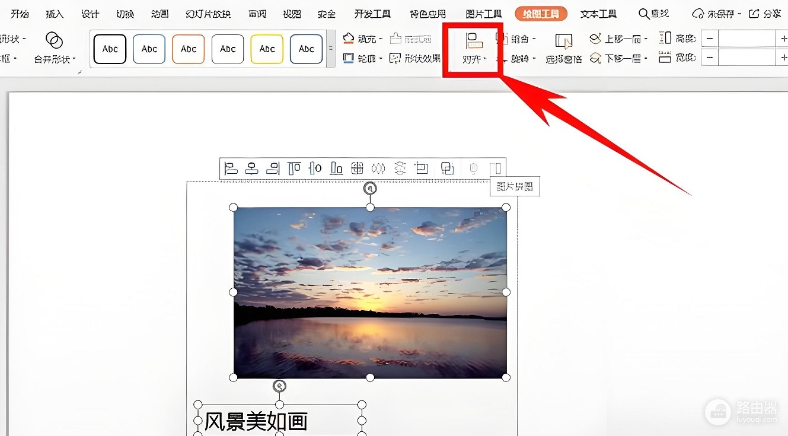788x436 pixels.
Task: Click the align left icon in floating toolbar
Action: coord(231,168)
